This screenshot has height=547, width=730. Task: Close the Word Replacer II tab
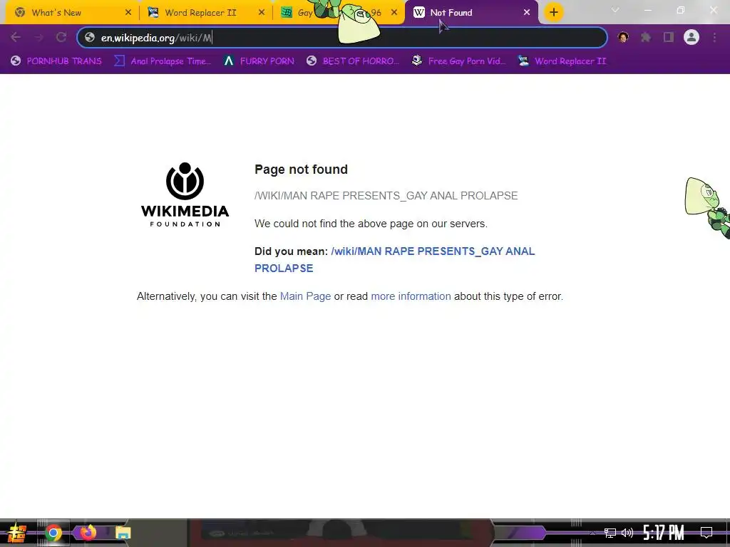coord(261,13)
